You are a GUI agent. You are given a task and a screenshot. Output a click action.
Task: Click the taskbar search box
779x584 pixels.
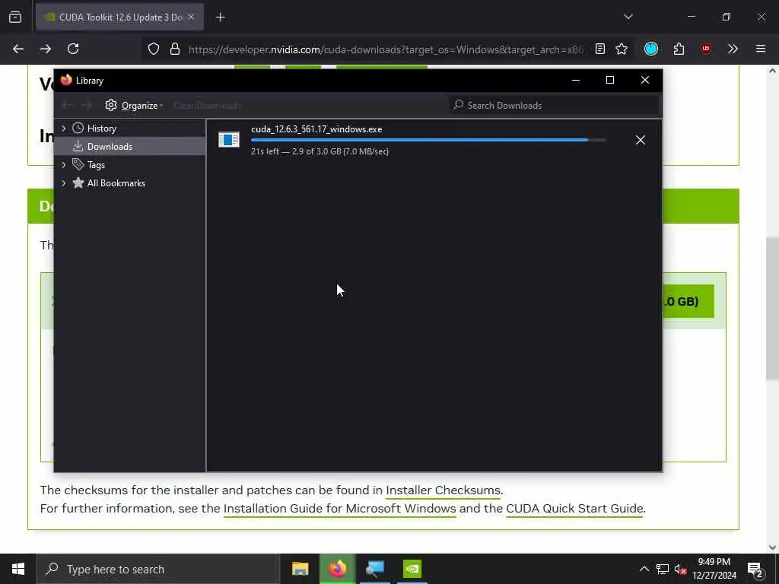(158, 569)
